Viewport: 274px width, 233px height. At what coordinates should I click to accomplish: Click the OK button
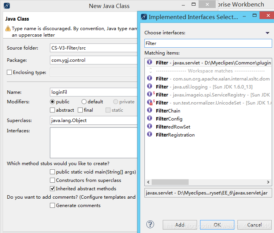pyautogui.click(x=217, y=225)
